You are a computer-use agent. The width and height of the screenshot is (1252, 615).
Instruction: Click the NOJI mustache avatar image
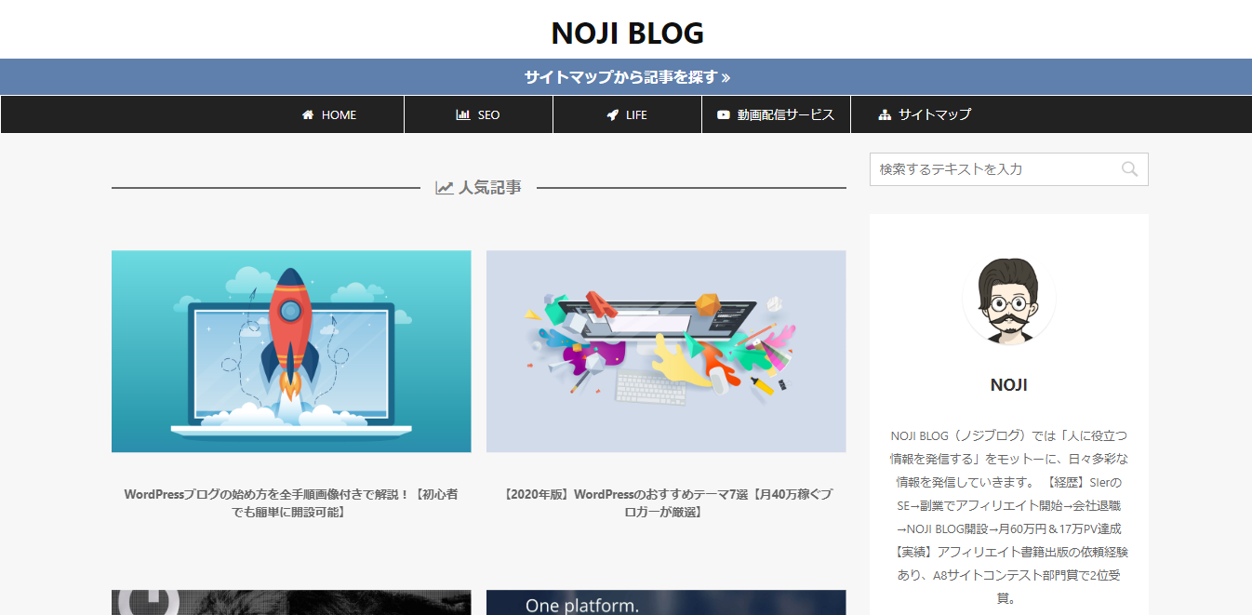[x=1009, y=299]
